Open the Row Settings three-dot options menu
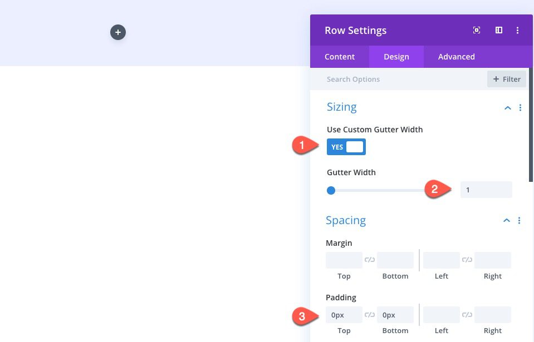Viewport: 534px width, 342px height. point(517,30)
